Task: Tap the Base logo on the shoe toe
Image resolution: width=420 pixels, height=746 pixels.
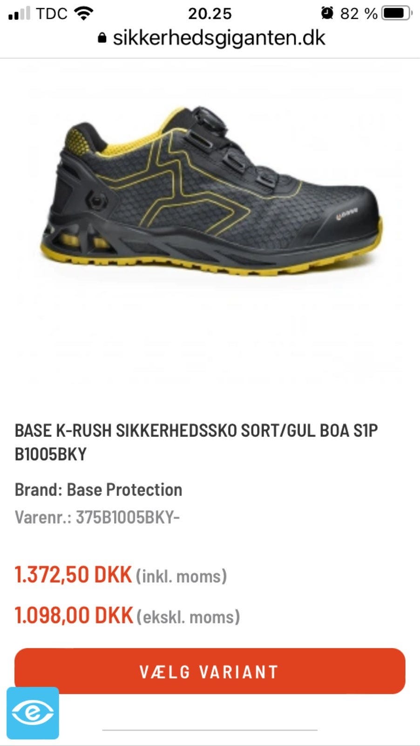Action: click(347, 214)
